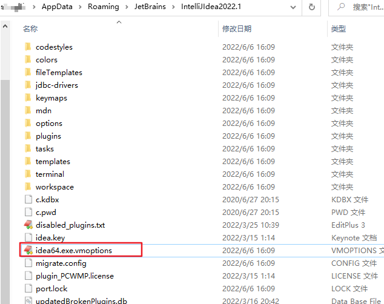Viewport: 384px width, 304px height.
Task: Select the idea64.exe.vmoptions file icon
Action: [28, 250]
